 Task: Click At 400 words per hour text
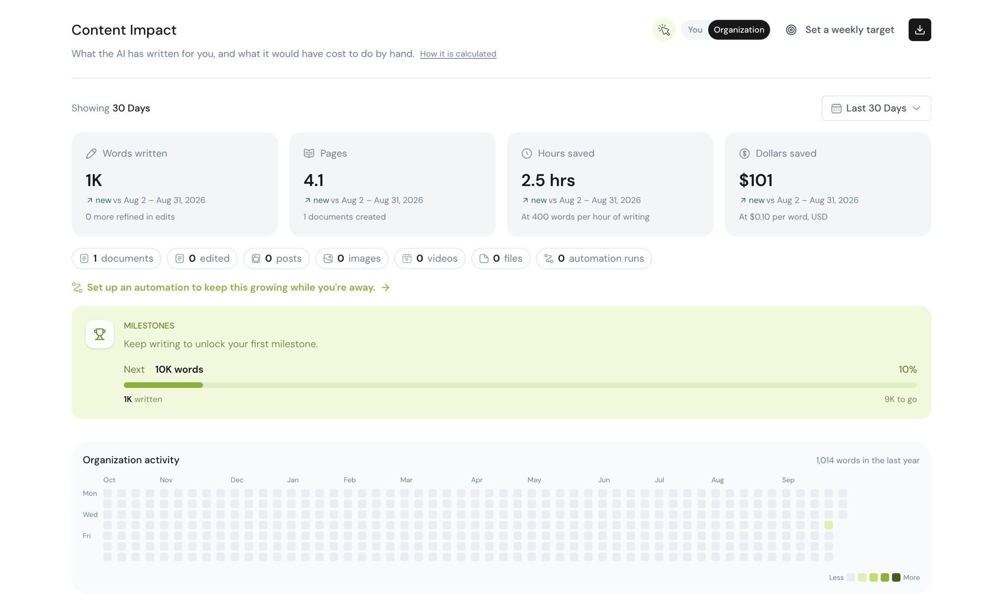585,217
